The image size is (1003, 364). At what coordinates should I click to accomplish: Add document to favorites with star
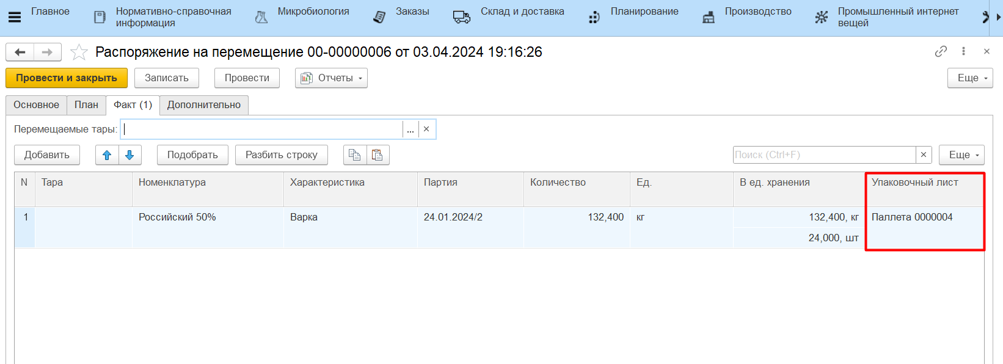point(79,53)
